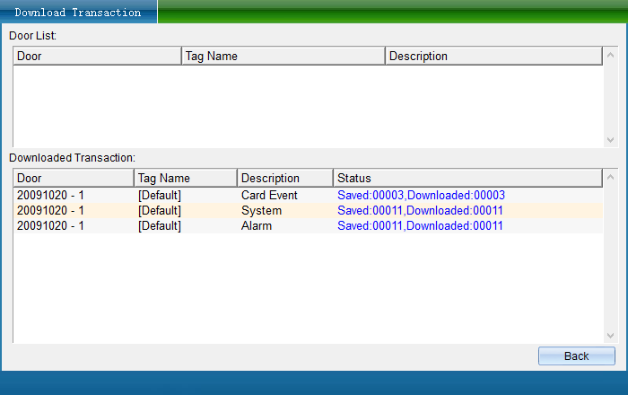The image size is (628, 395).
Task: Click Tag Name header in Door List
Action: tap(283, 56)
